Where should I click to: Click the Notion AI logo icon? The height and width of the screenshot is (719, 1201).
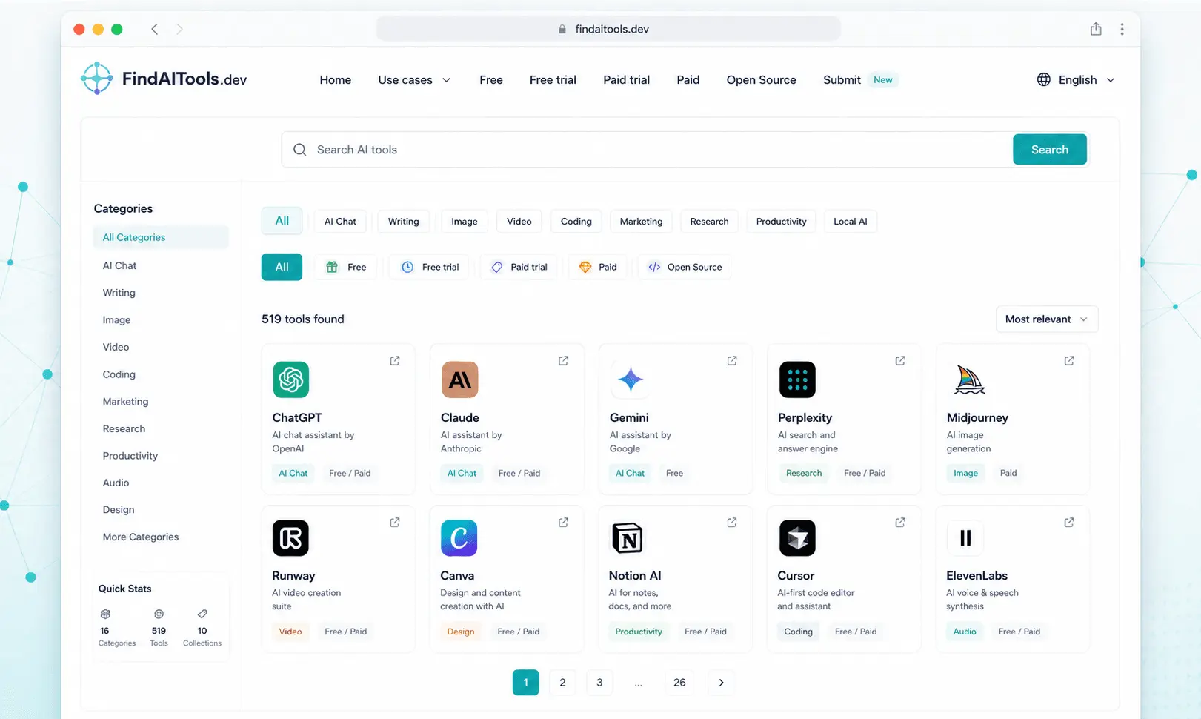tap(628, 538)
